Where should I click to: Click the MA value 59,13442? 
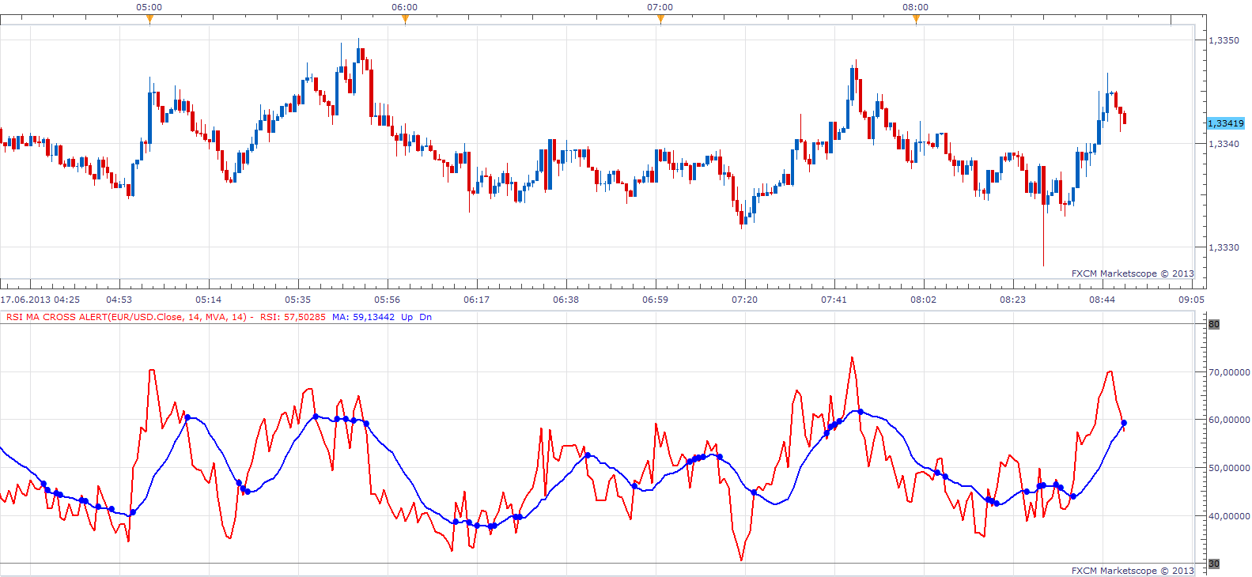[363, 317]
